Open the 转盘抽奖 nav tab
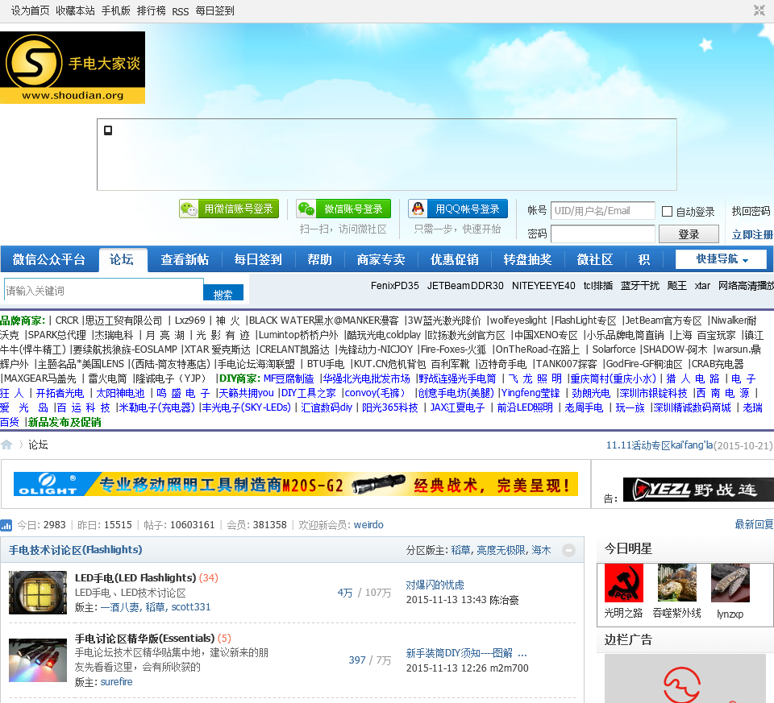Viewport: 774px width, 703px height. [x=527, y=259]
